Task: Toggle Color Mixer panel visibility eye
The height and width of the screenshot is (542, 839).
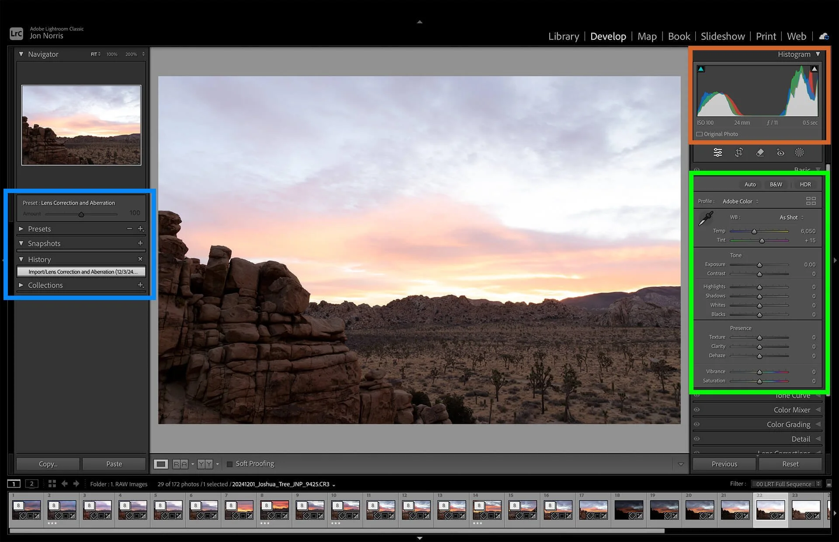Action: pyautogui.click(x=697, y=410)
